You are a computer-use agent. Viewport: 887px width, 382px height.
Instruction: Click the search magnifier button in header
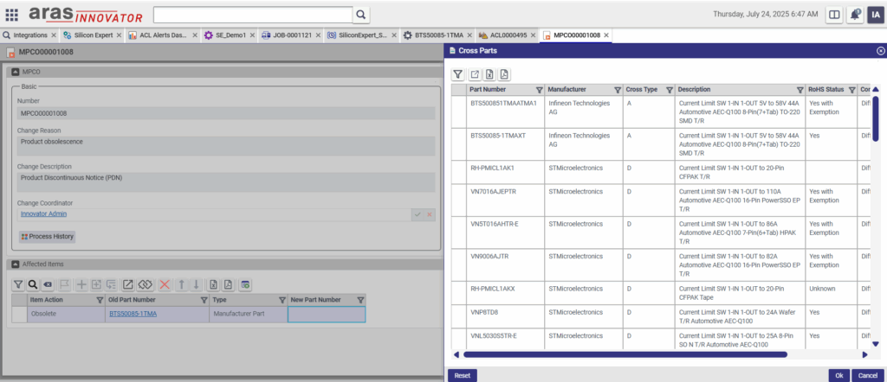[360, 15]
